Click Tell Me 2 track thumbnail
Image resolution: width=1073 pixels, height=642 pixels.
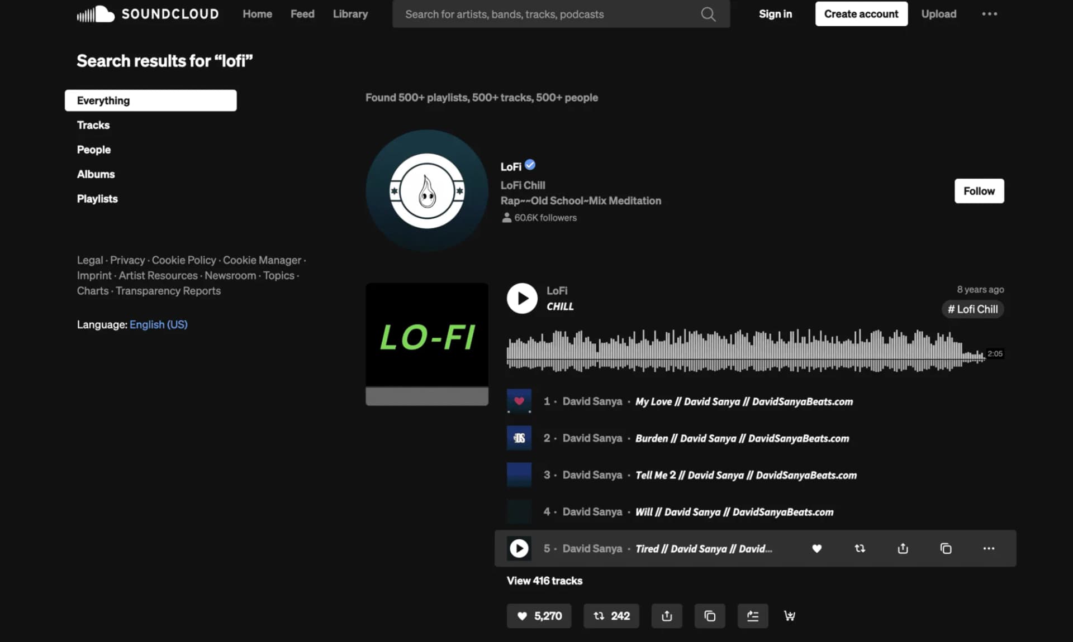[x=519, y=475]
